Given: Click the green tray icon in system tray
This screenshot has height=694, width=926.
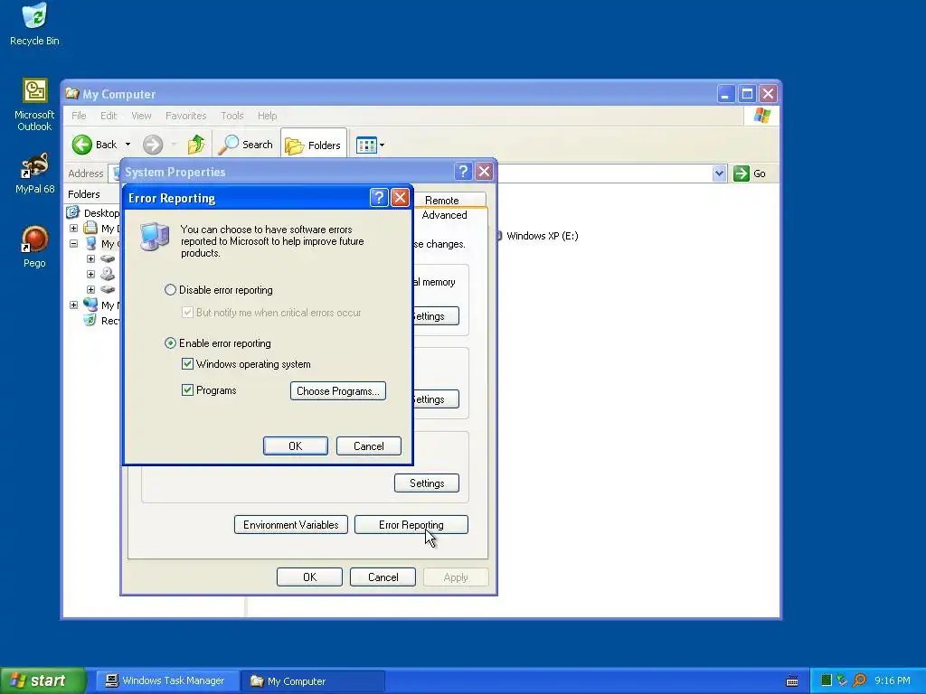Looking at the screenshot, I should click(x=827, y=680).
